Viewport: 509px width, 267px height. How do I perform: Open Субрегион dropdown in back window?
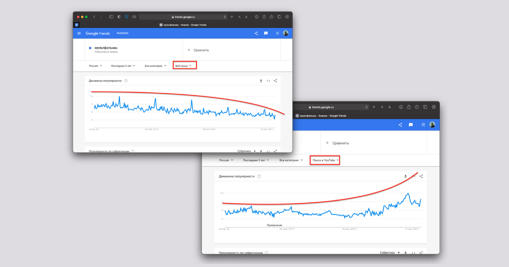coord(389,252)
